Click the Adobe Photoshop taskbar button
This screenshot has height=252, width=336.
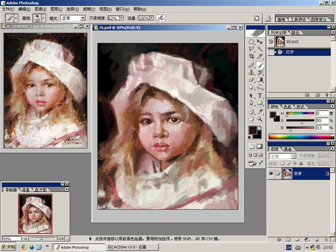point(79,247)
